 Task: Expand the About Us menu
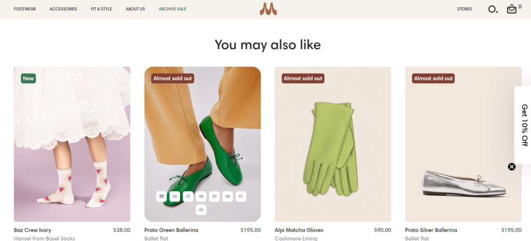point(135,9)
